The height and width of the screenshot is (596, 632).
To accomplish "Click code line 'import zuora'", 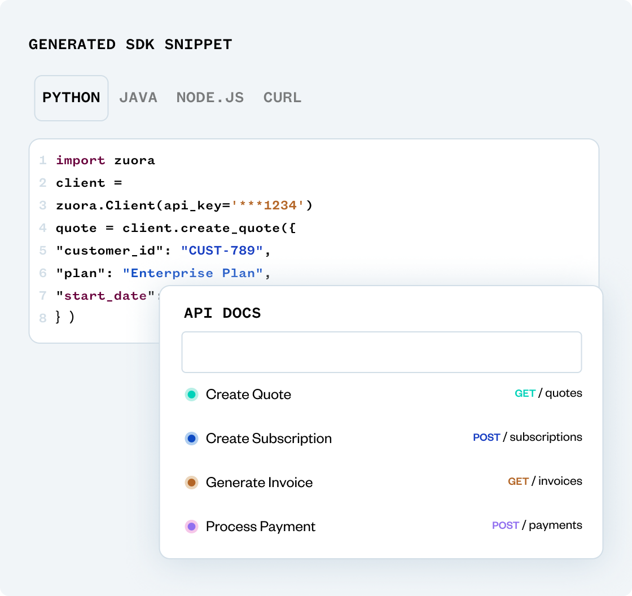I will (x=105, y=160).
